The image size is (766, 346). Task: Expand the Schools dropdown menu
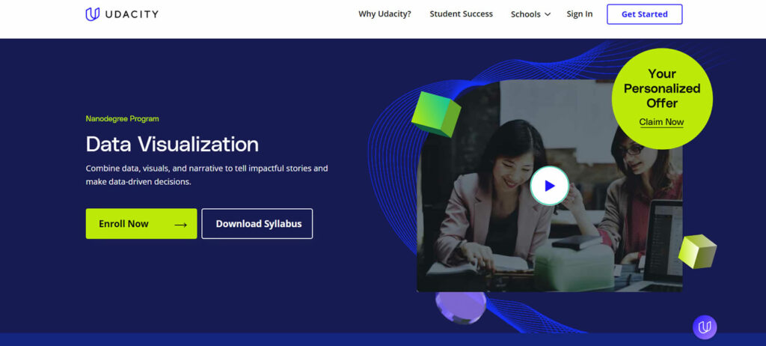click(526, 14)
